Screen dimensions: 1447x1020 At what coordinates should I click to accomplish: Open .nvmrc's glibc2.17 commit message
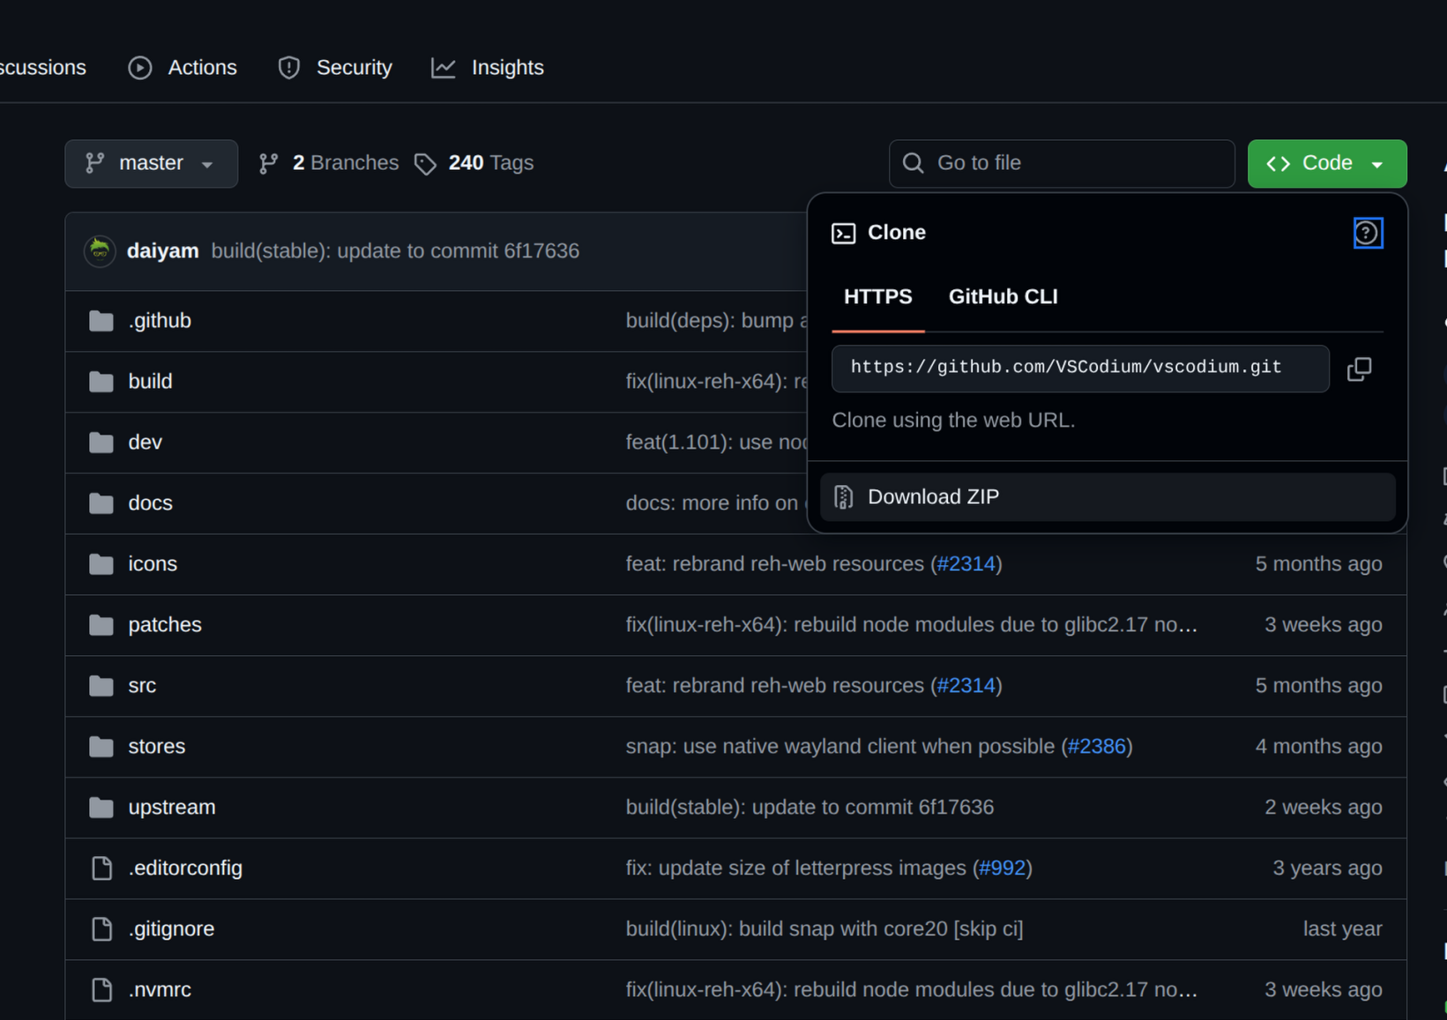(x=912, y=990)
